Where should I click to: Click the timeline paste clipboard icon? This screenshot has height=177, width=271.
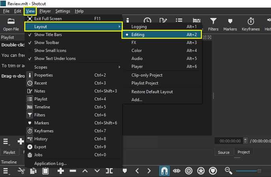[x=45, y=171]
